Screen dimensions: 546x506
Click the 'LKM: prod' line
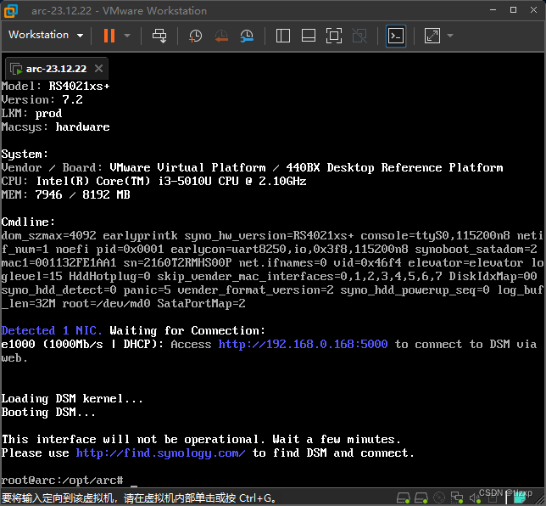[x=31, y=113]
